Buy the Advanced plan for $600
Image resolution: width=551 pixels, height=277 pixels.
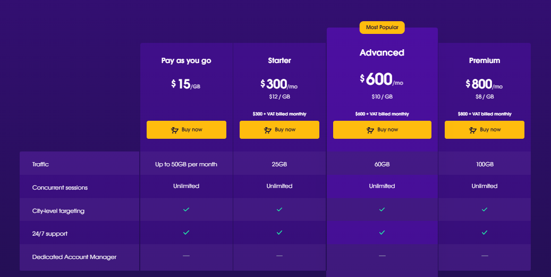pyautogui.click(x=382, y=130)
